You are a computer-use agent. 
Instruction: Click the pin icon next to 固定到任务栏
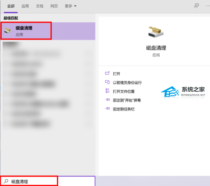(x=107, y=109)
